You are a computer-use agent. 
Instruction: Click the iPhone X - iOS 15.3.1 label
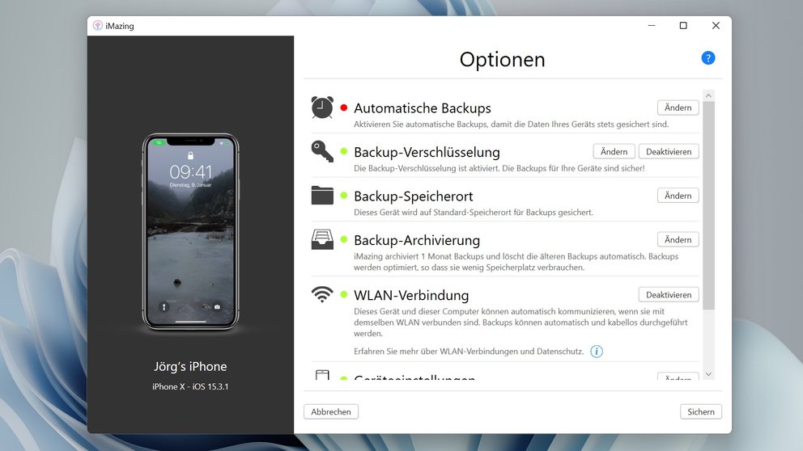[190, 386]
